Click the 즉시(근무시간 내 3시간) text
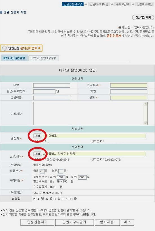This screenshot has height=231, width=155. coord(48,193)
